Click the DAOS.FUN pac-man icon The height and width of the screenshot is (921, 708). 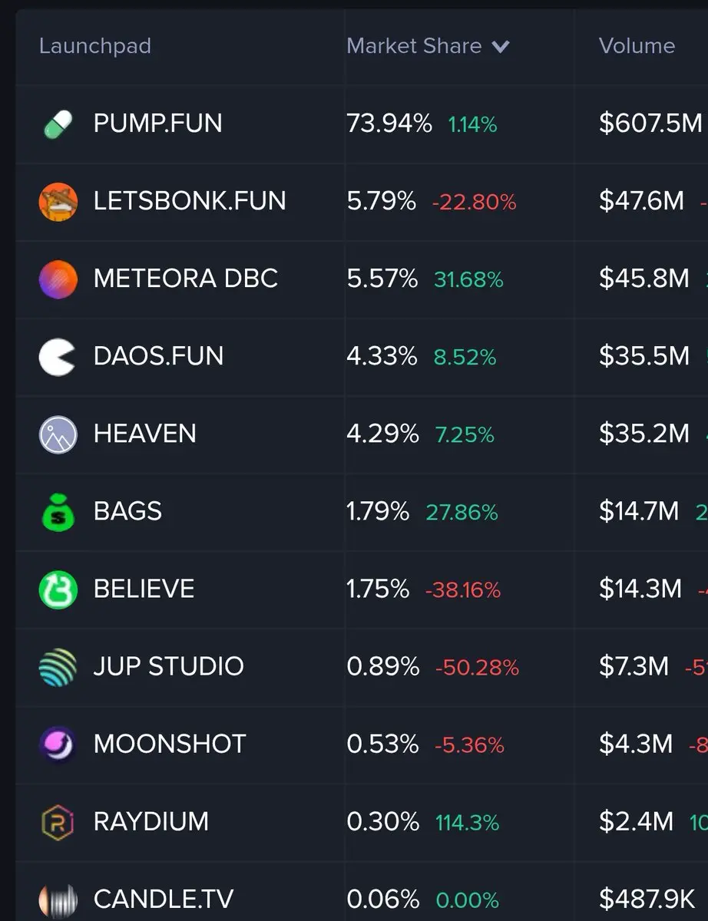tap(58, 357)
